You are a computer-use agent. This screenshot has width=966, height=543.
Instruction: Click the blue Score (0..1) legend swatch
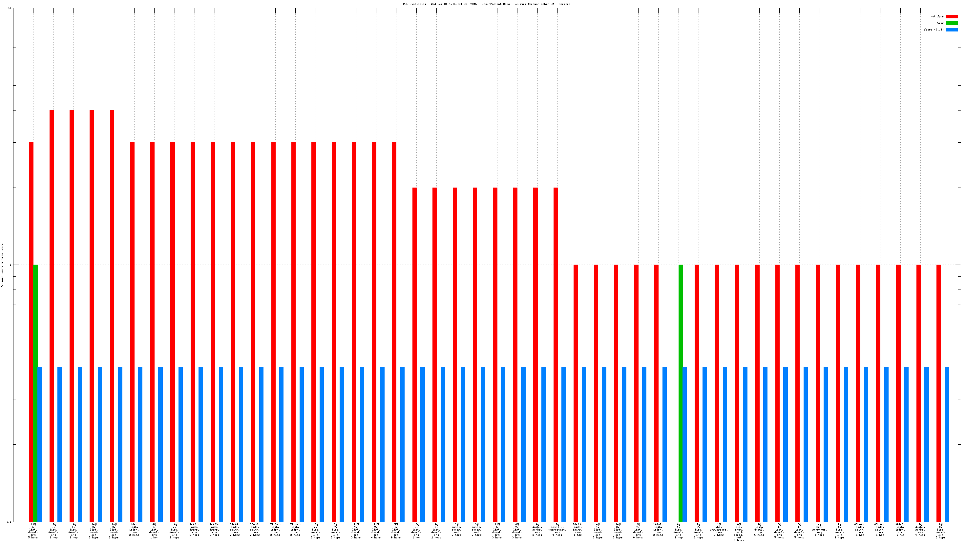point(951,30)
